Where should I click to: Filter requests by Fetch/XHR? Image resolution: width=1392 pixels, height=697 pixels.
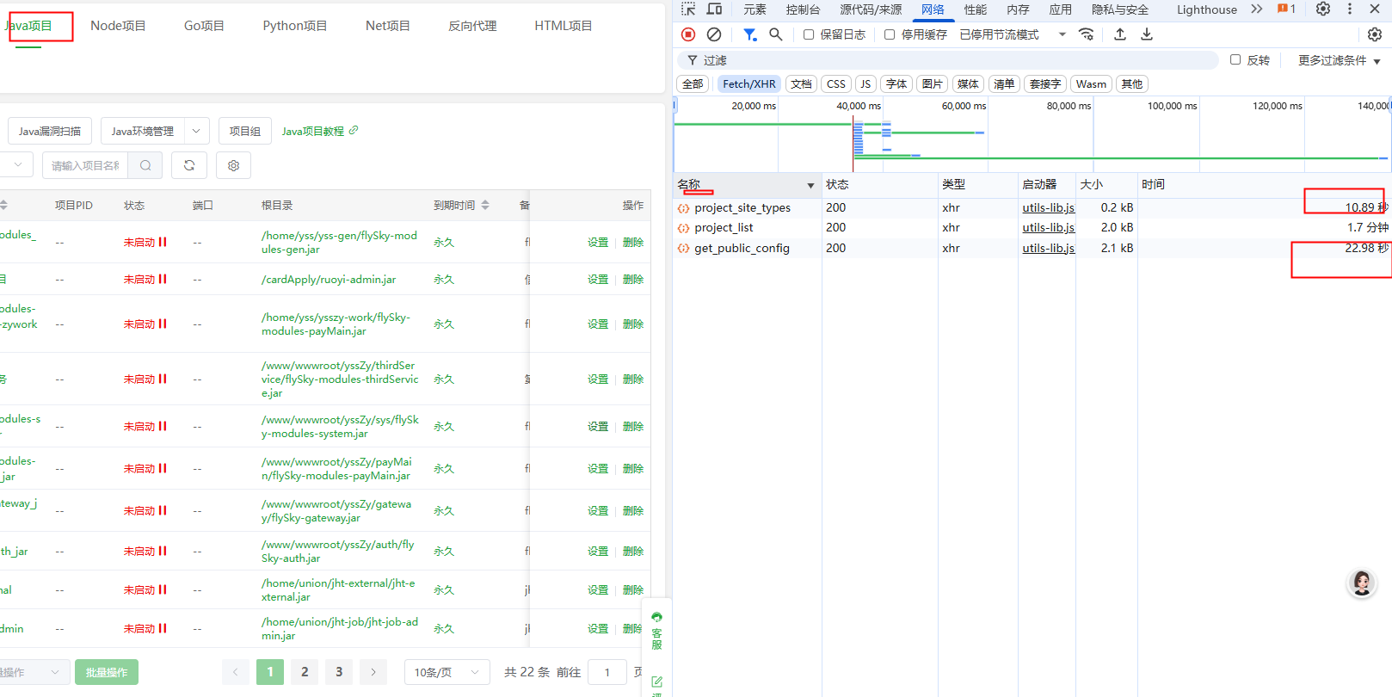748,83
